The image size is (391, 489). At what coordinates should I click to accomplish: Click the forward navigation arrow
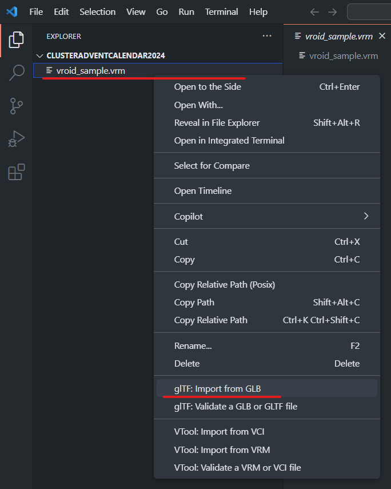click(x=332, y=12)
